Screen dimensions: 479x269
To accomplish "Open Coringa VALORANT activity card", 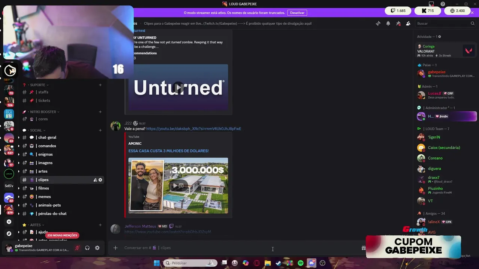I will click(446, 51).
